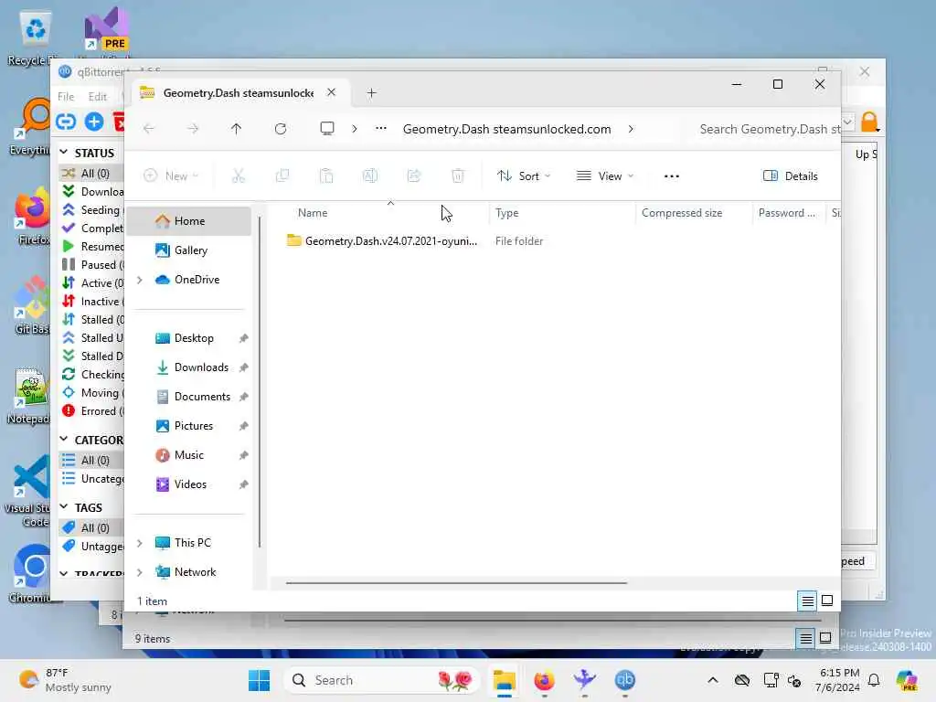The width and height of the screenshot is (936, 702).
Task: Expand the OneDrive tree node
Action: coord(140,280)
